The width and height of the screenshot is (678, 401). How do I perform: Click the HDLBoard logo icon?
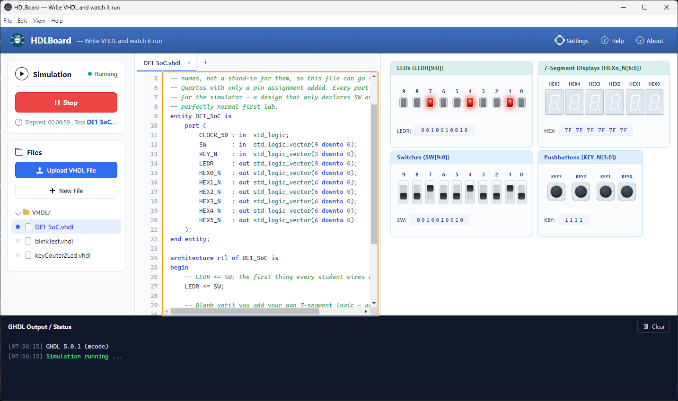tap(18, 41)
